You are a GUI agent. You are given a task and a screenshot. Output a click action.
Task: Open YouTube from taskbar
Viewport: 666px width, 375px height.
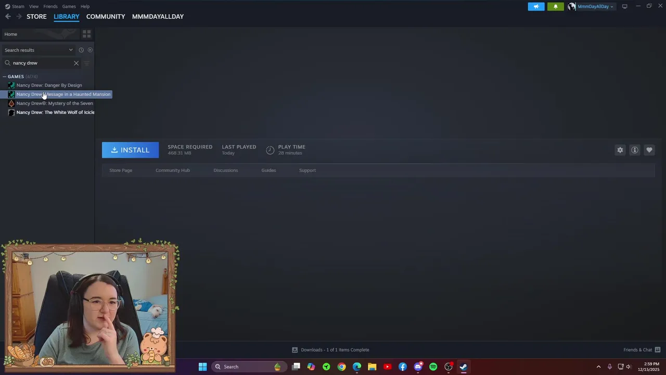point(387,367)
